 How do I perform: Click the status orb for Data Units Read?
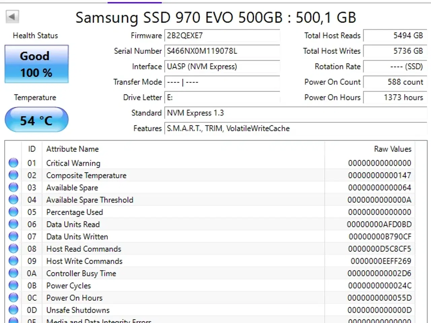click(13, 224)
